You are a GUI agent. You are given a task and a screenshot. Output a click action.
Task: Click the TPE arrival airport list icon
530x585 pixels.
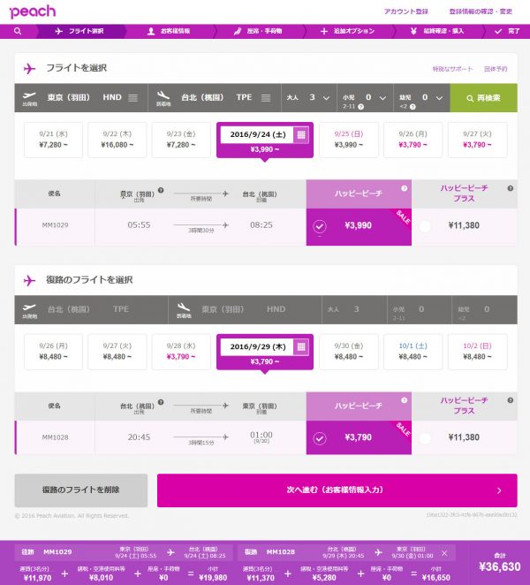[266, 98]
